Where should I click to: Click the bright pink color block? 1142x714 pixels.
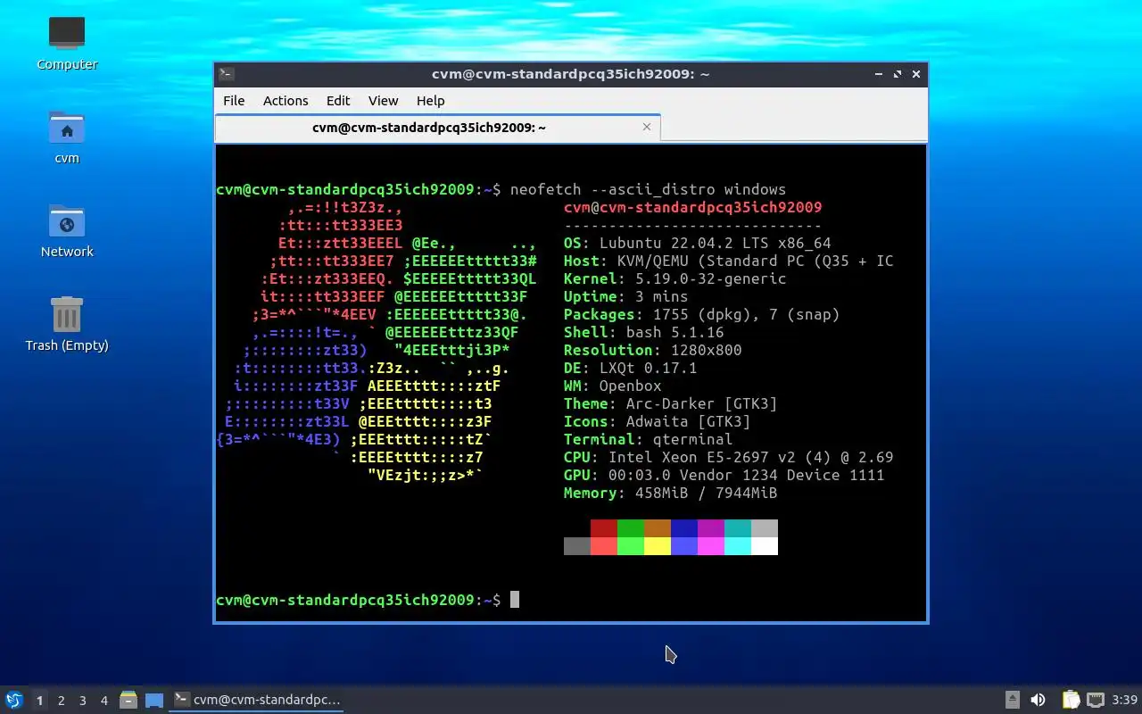(x=711, y=546)
